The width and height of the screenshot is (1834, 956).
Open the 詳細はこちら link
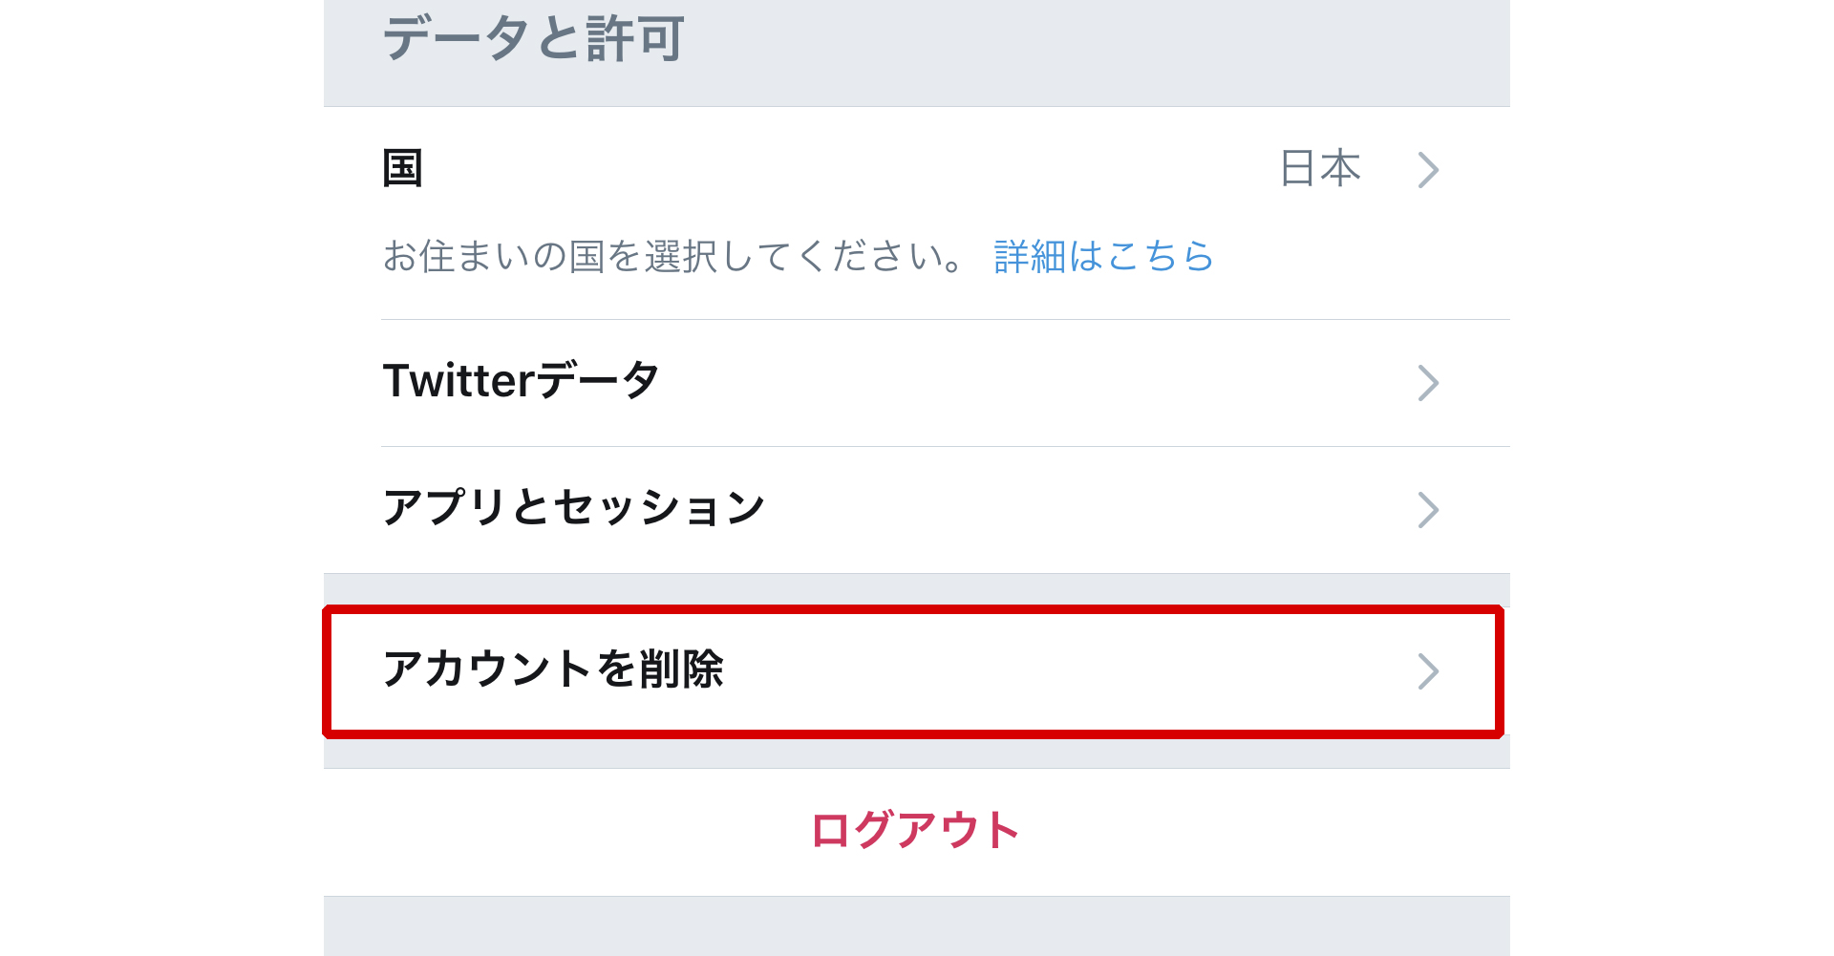[x=1103, y=257]
